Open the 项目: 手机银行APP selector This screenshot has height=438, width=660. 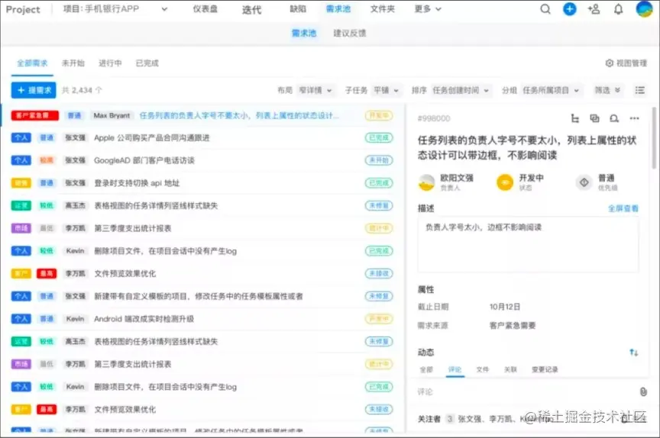(x=115, y=9)
